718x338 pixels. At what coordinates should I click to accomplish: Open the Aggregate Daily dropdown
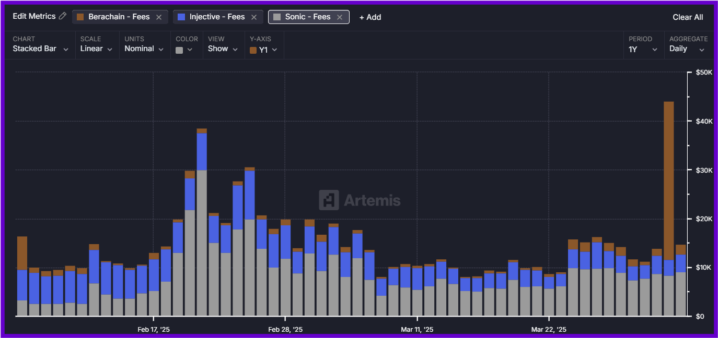(687, 49)
